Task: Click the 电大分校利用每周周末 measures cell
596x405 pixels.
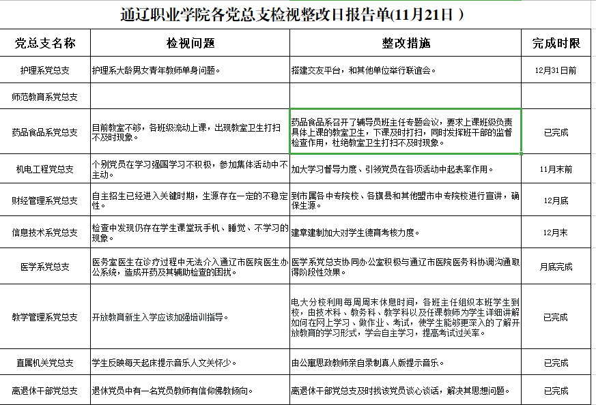Action: pos(406,316)
